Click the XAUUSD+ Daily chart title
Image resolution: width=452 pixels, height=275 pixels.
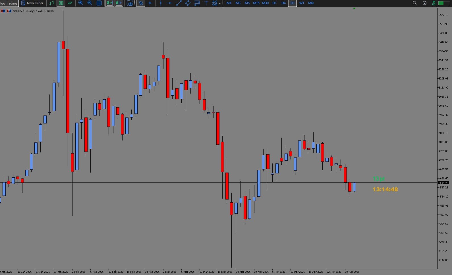[x=33, y=11]
